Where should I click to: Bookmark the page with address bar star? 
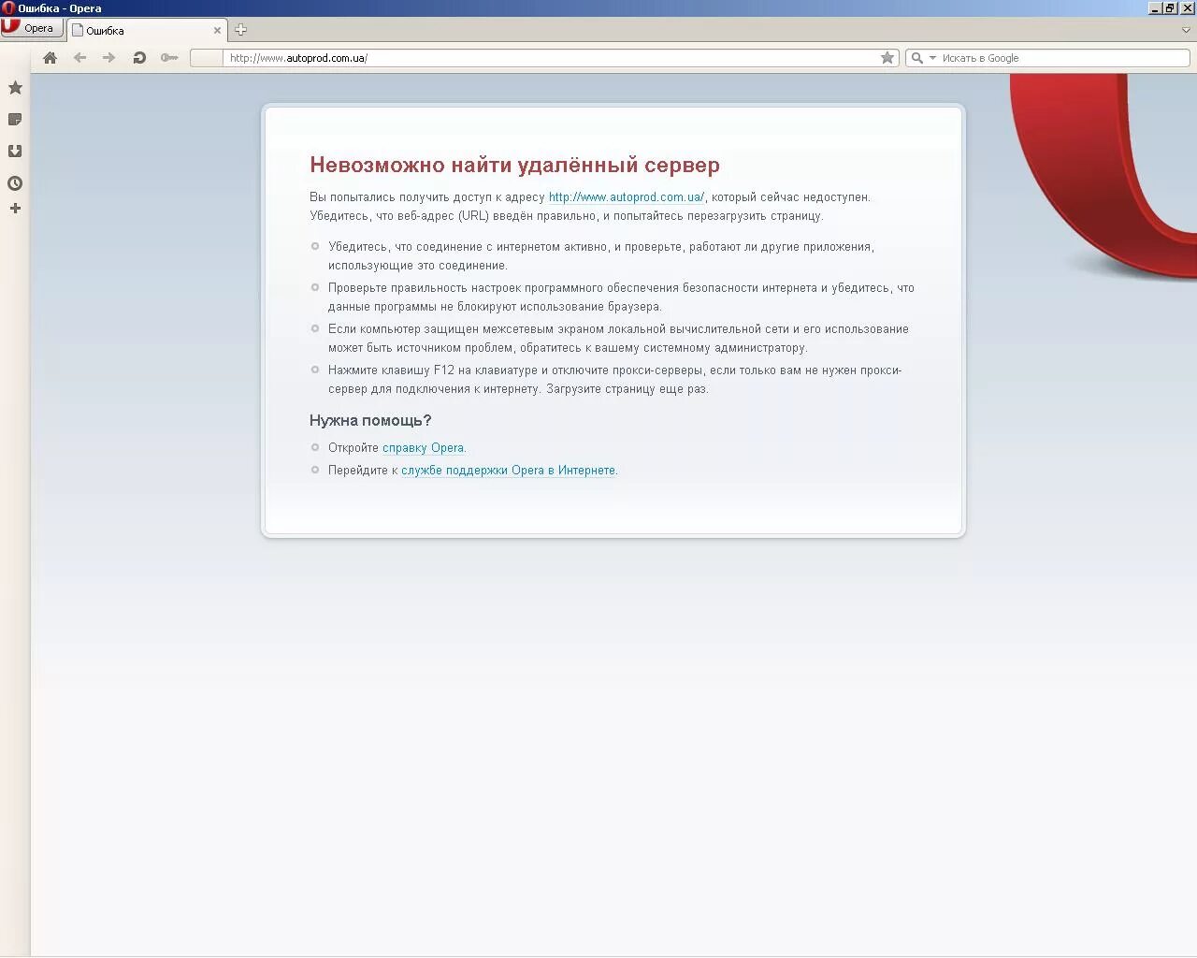pos(887,58)
